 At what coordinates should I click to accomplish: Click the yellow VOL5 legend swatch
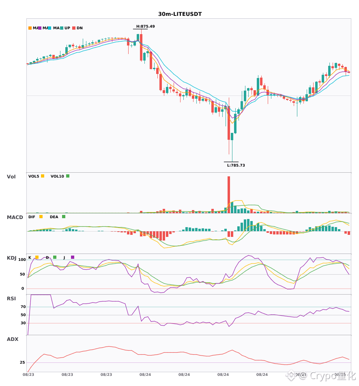coord(43,176)
